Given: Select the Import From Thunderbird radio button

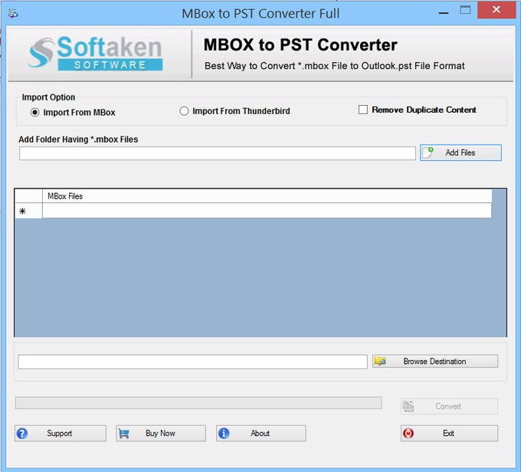Looking at the screenshot, I should [x=184, y=111].
